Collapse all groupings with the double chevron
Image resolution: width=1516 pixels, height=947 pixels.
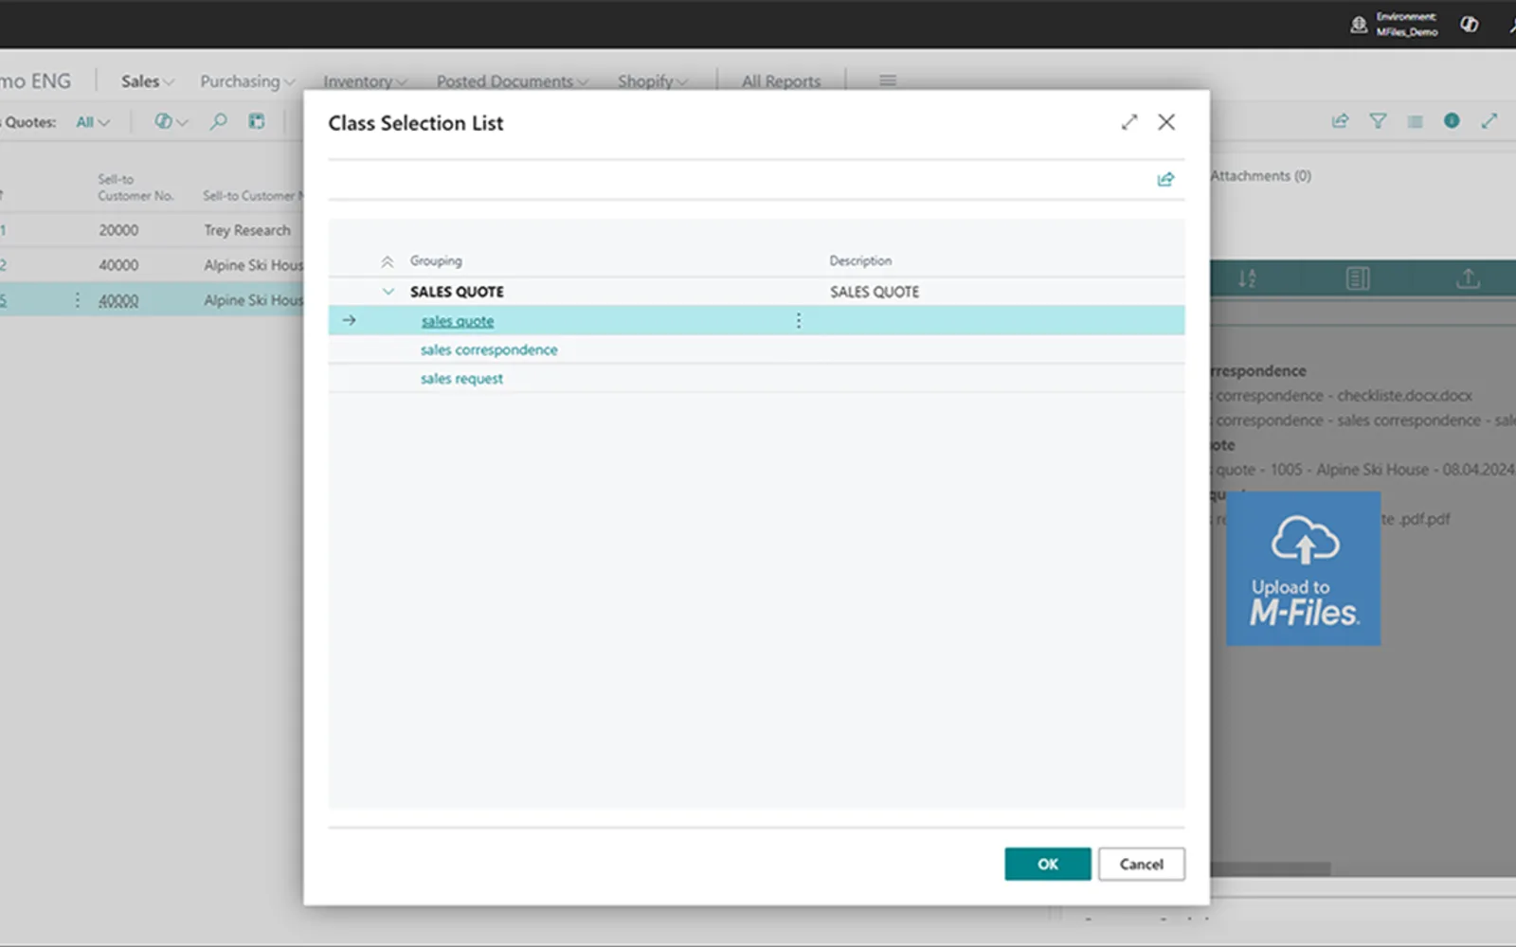pos(387,261)
